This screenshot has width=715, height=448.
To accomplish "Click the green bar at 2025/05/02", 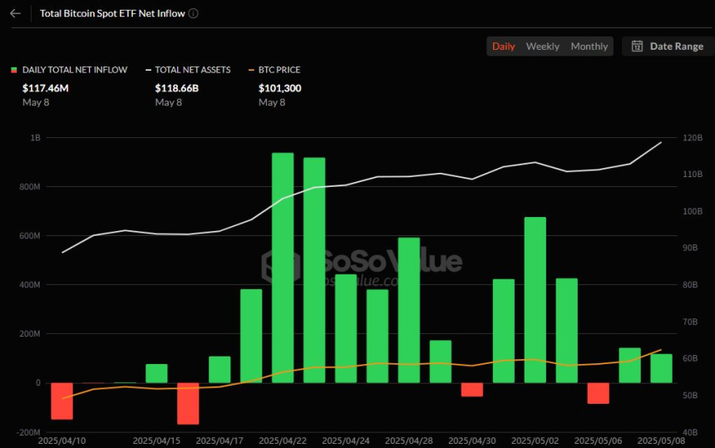I will (x=535, y=299).
